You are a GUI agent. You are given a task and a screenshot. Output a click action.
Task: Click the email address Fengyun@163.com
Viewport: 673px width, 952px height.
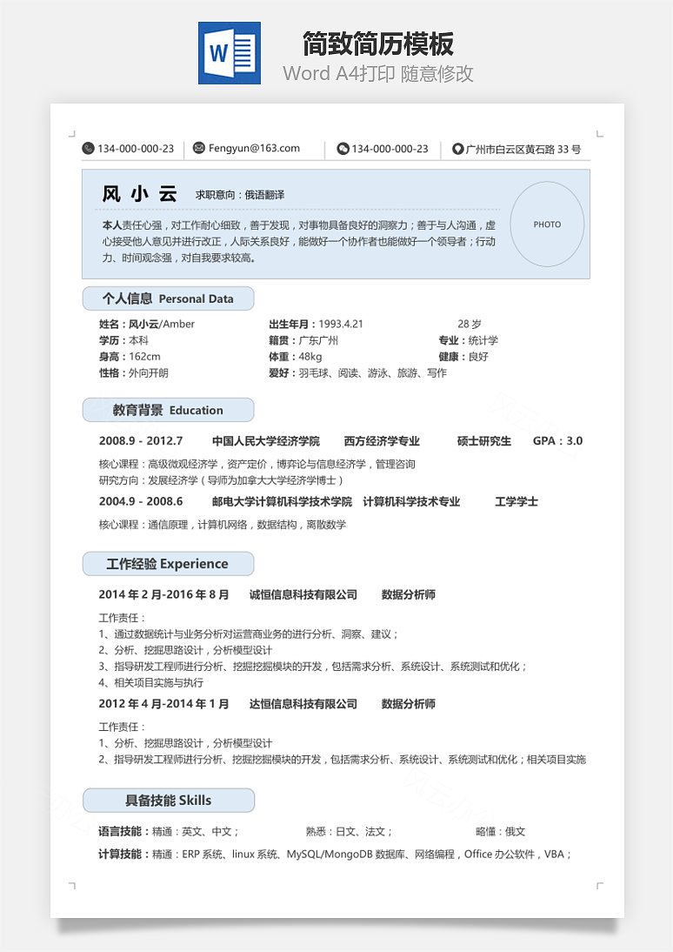click(254, 148)
